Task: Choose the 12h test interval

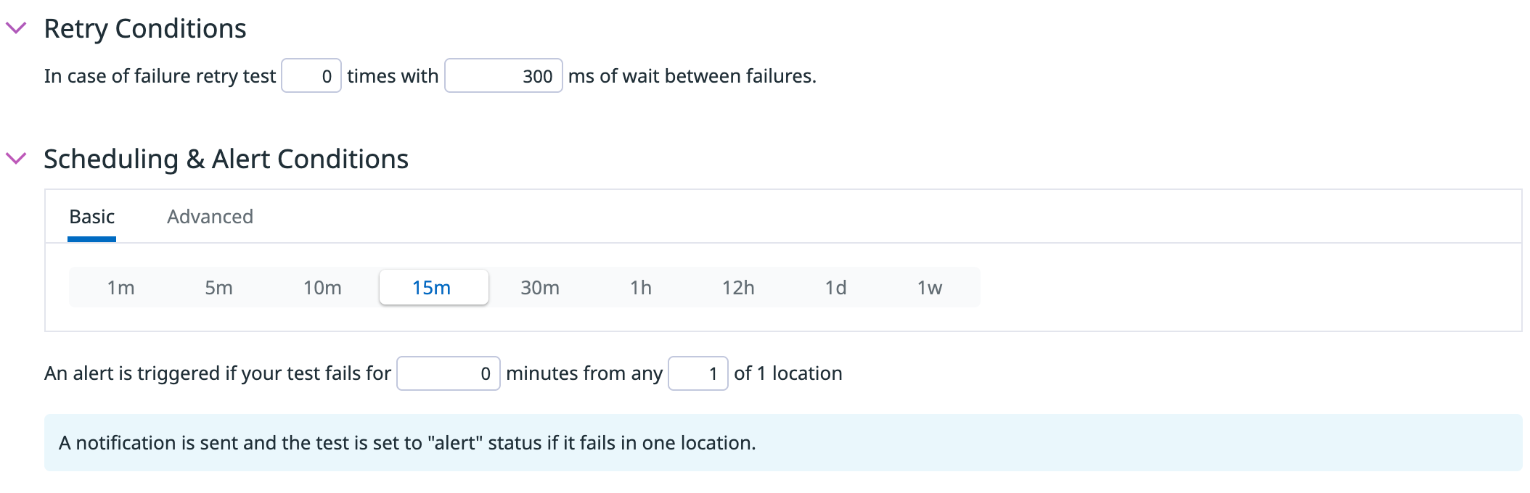Action: 738,288
